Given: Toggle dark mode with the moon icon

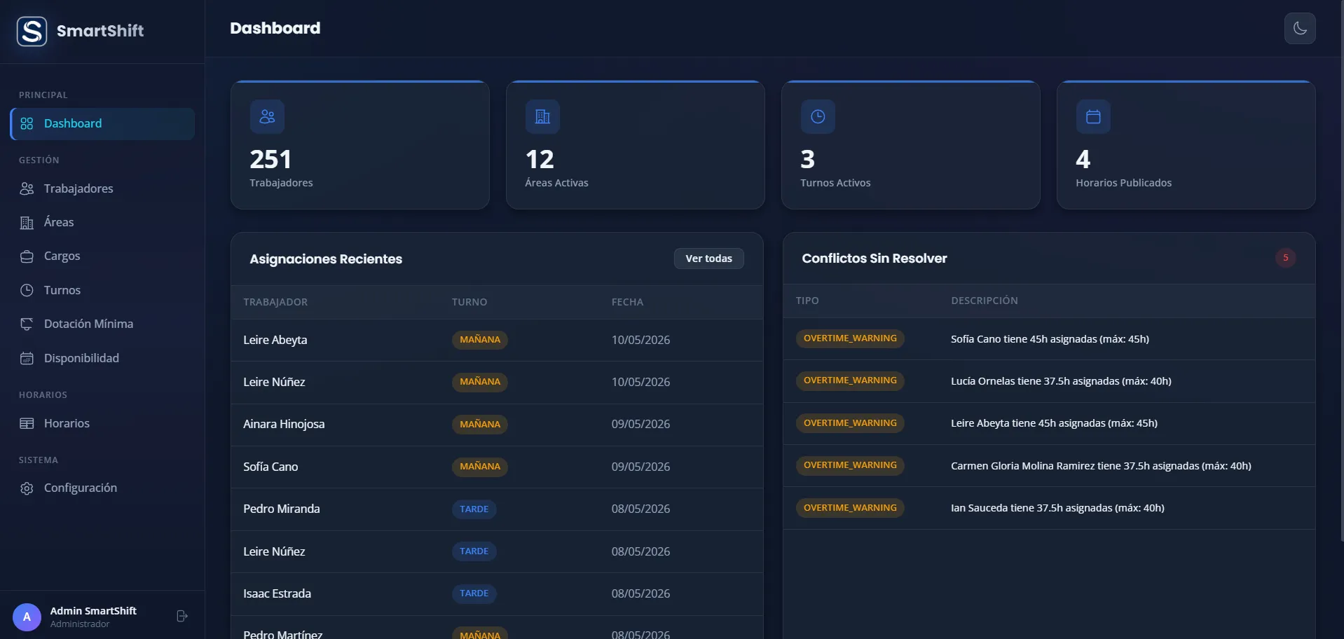Looking at the screenshot, I should [x=1300, y=29].
